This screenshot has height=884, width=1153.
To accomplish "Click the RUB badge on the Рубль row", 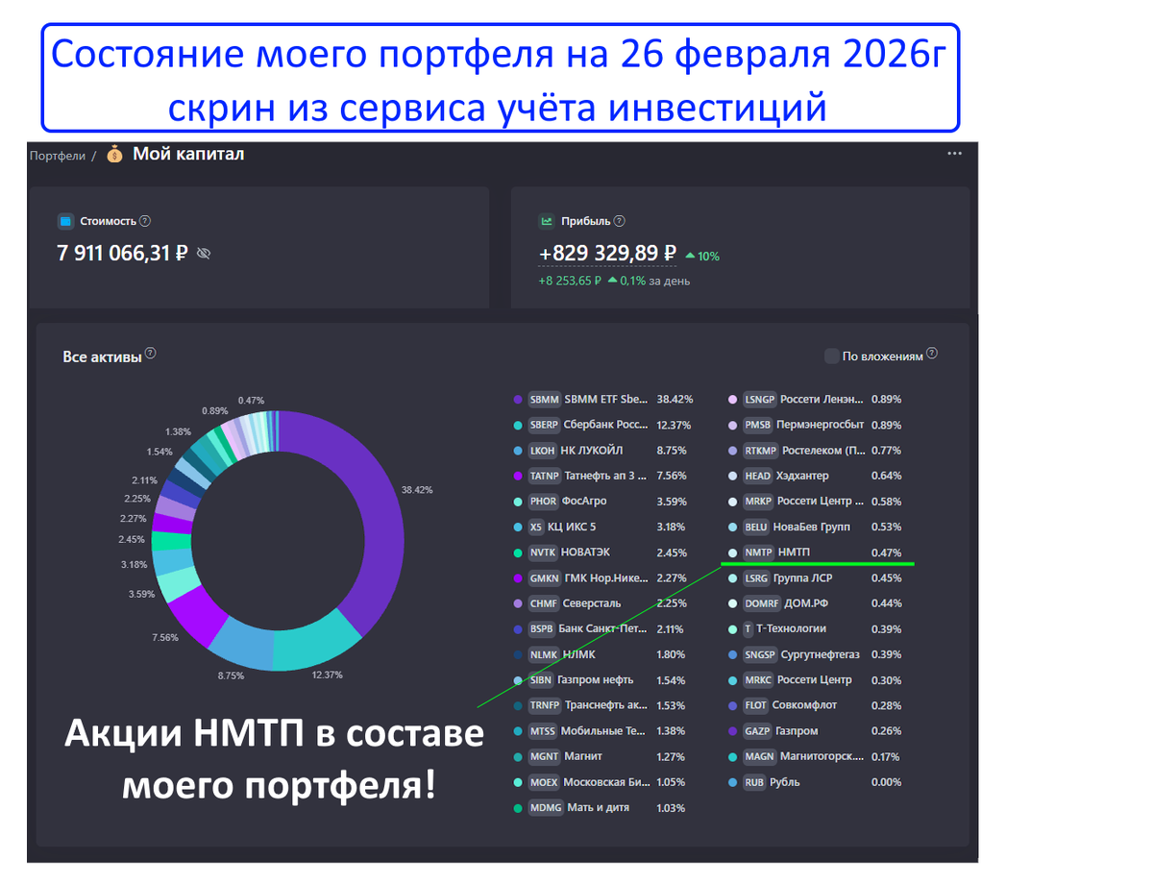I will [x=756, y=782].
